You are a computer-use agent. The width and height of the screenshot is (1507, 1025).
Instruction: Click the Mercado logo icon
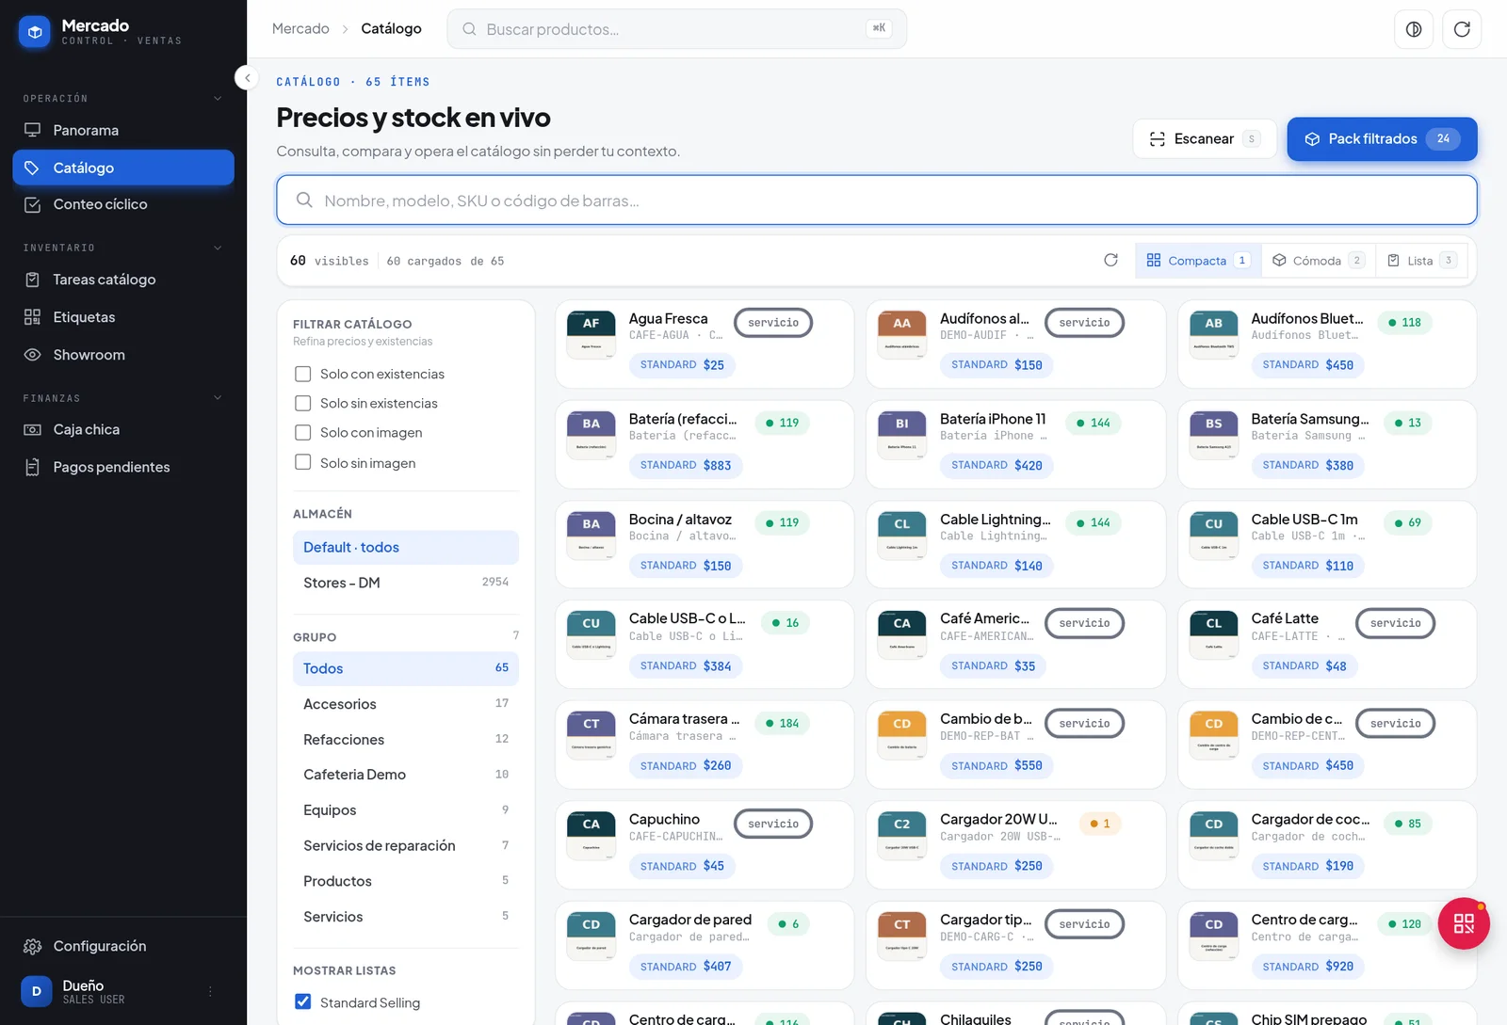coord(35,32)
